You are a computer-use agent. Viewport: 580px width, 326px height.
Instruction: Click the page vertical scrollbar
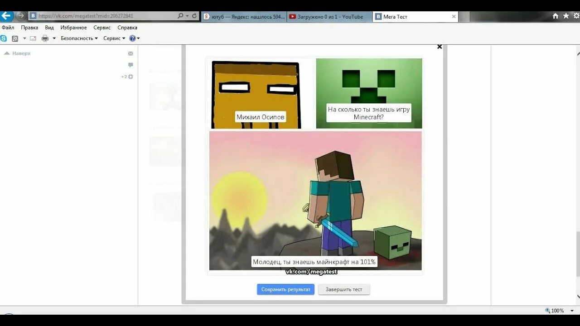tap(578, 254)
